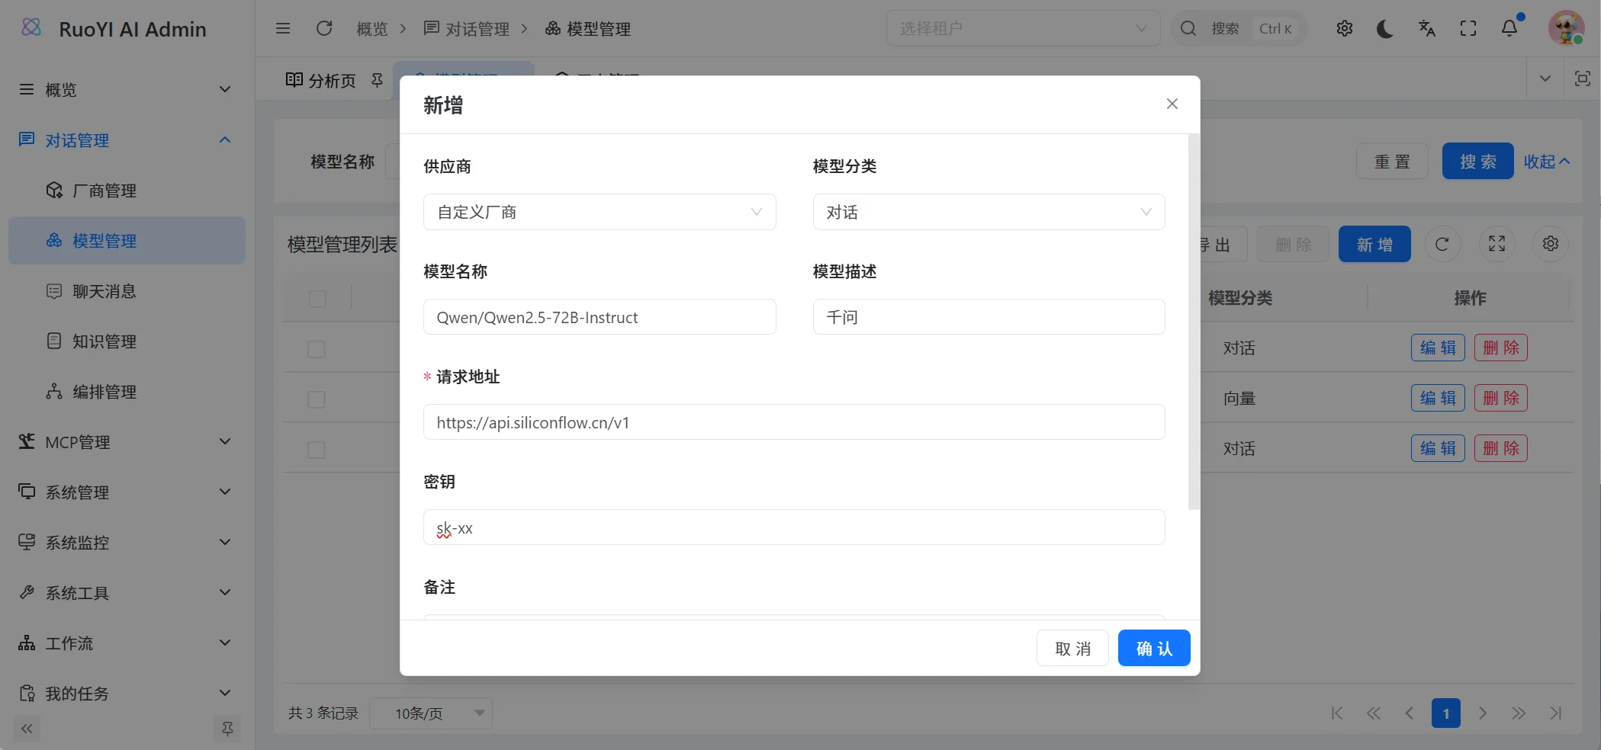Image resolution: width=1601 pixels, height=750 pixels.
Task: Click into the 请求地址 input field
Action: pyautogui.click(x=793, y=422)
